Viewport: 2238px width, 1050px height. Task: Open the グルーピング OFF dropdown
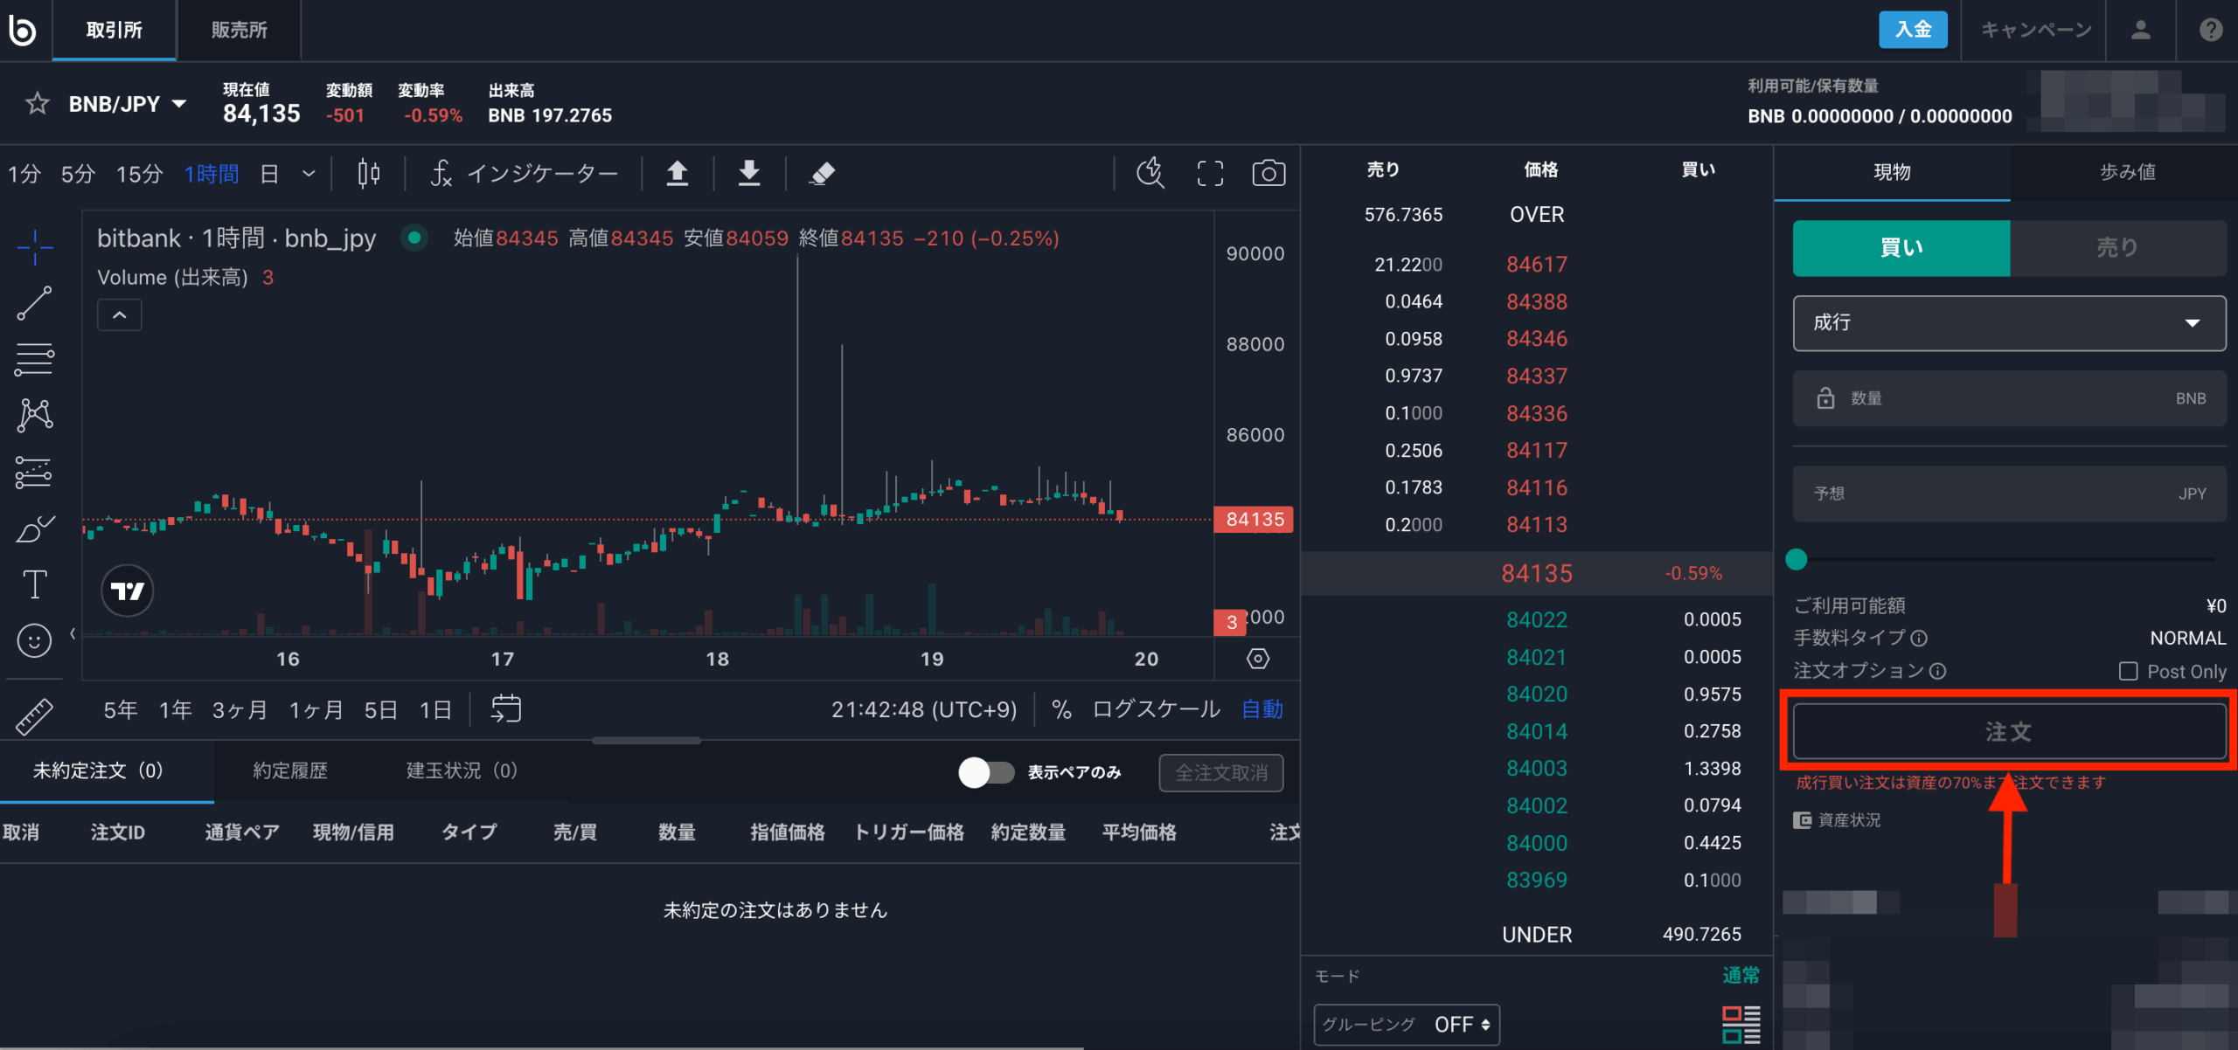click(x=1407, y=1025)
